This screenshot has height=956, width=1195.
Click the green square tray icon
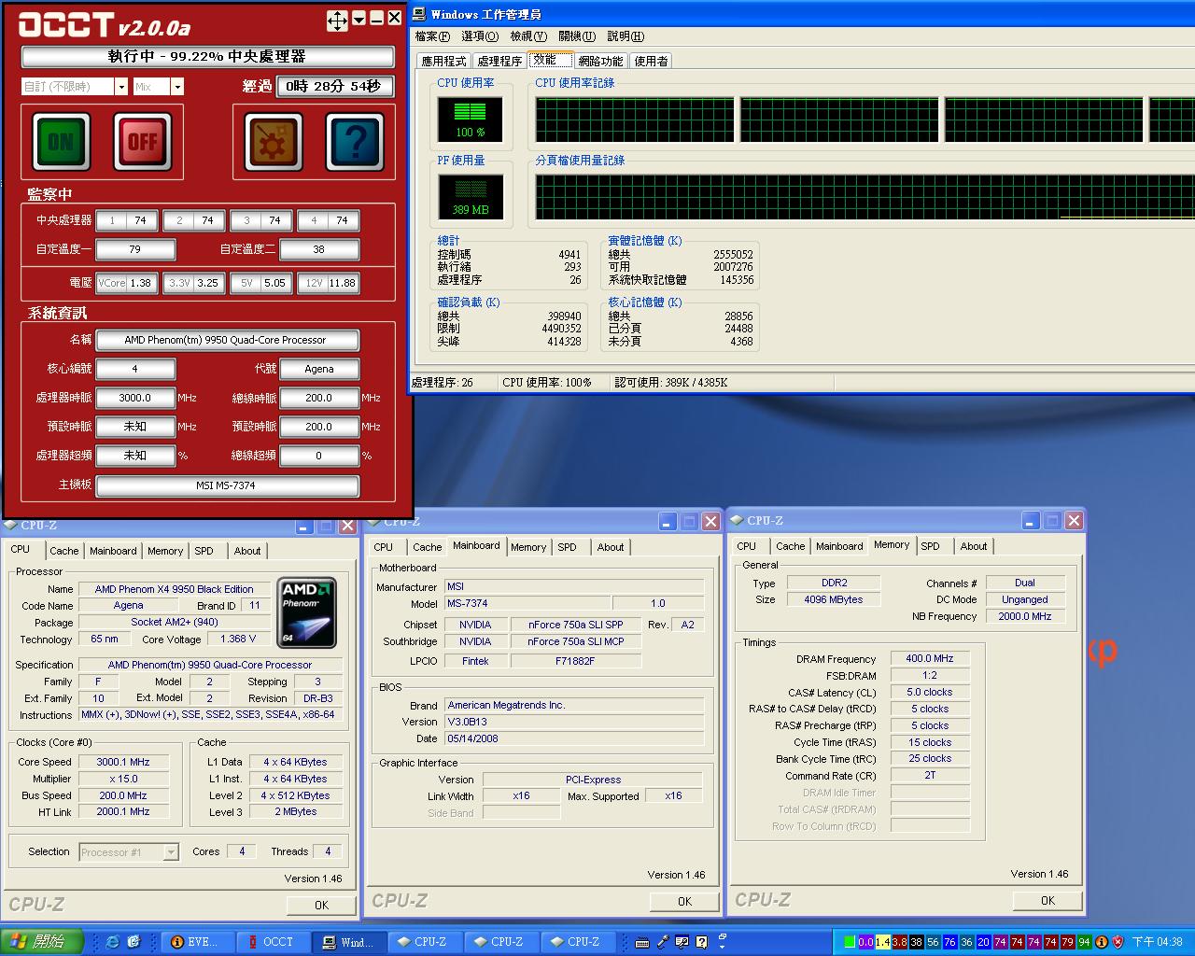click(x=849, y=942)
